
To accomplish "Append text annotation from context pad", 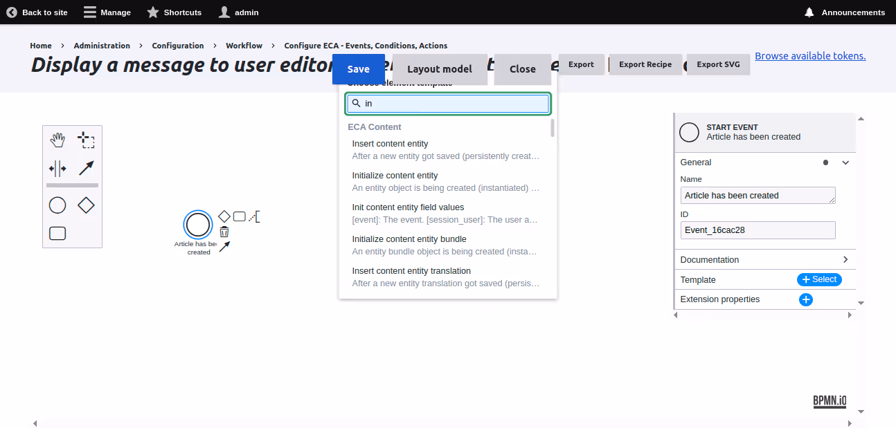I will tap(255, 216).
